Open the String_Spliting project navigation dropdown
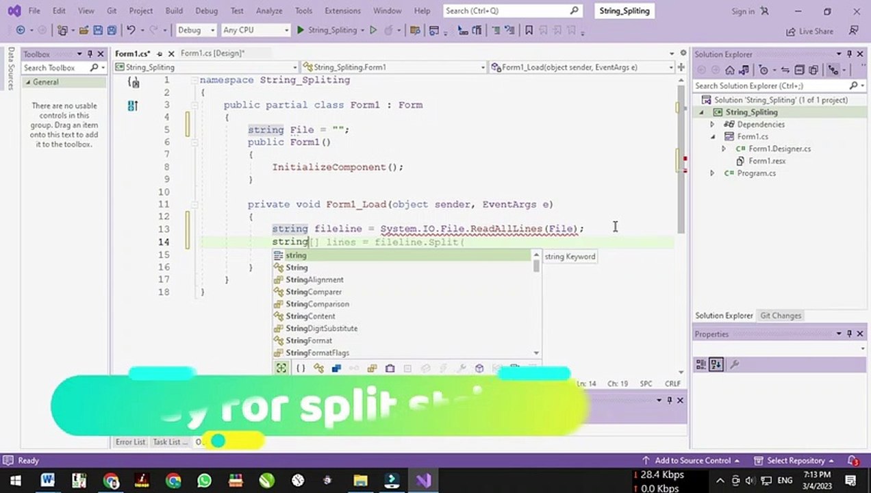Image resolution: width=871 pixels, height=493 pixels. point(207,67)
